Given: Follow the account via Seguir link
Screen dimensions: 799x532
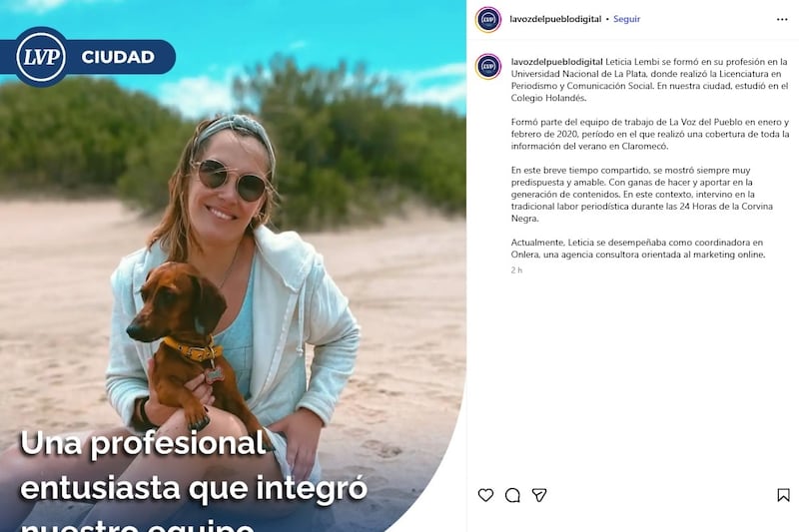Looking at the screenshot, I should pyautogui.click(x=626, y=19).
